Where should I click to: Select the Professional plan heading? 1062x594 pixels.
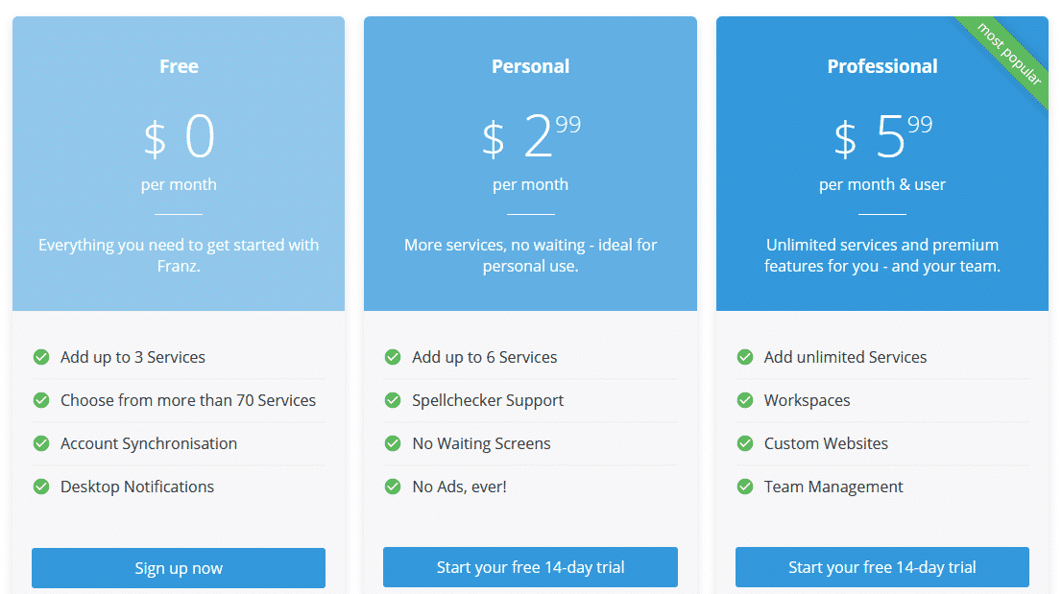(x=881, y=66)
